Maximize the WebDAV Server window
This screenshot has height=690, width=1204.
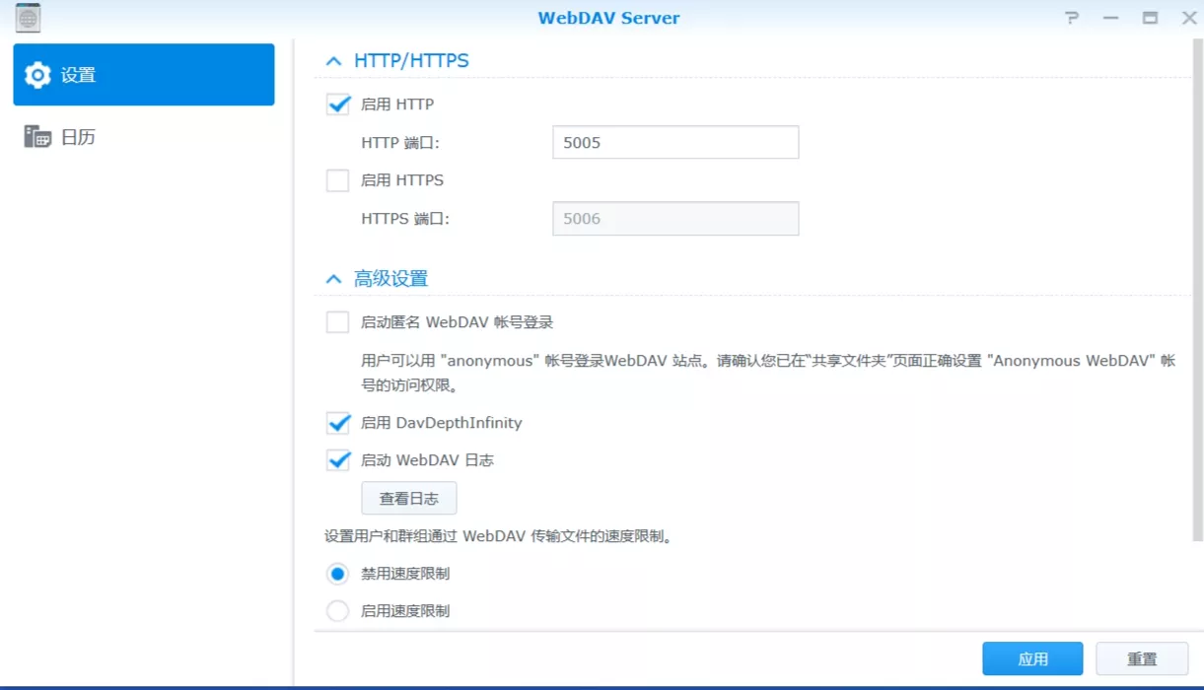(1150, 18)
